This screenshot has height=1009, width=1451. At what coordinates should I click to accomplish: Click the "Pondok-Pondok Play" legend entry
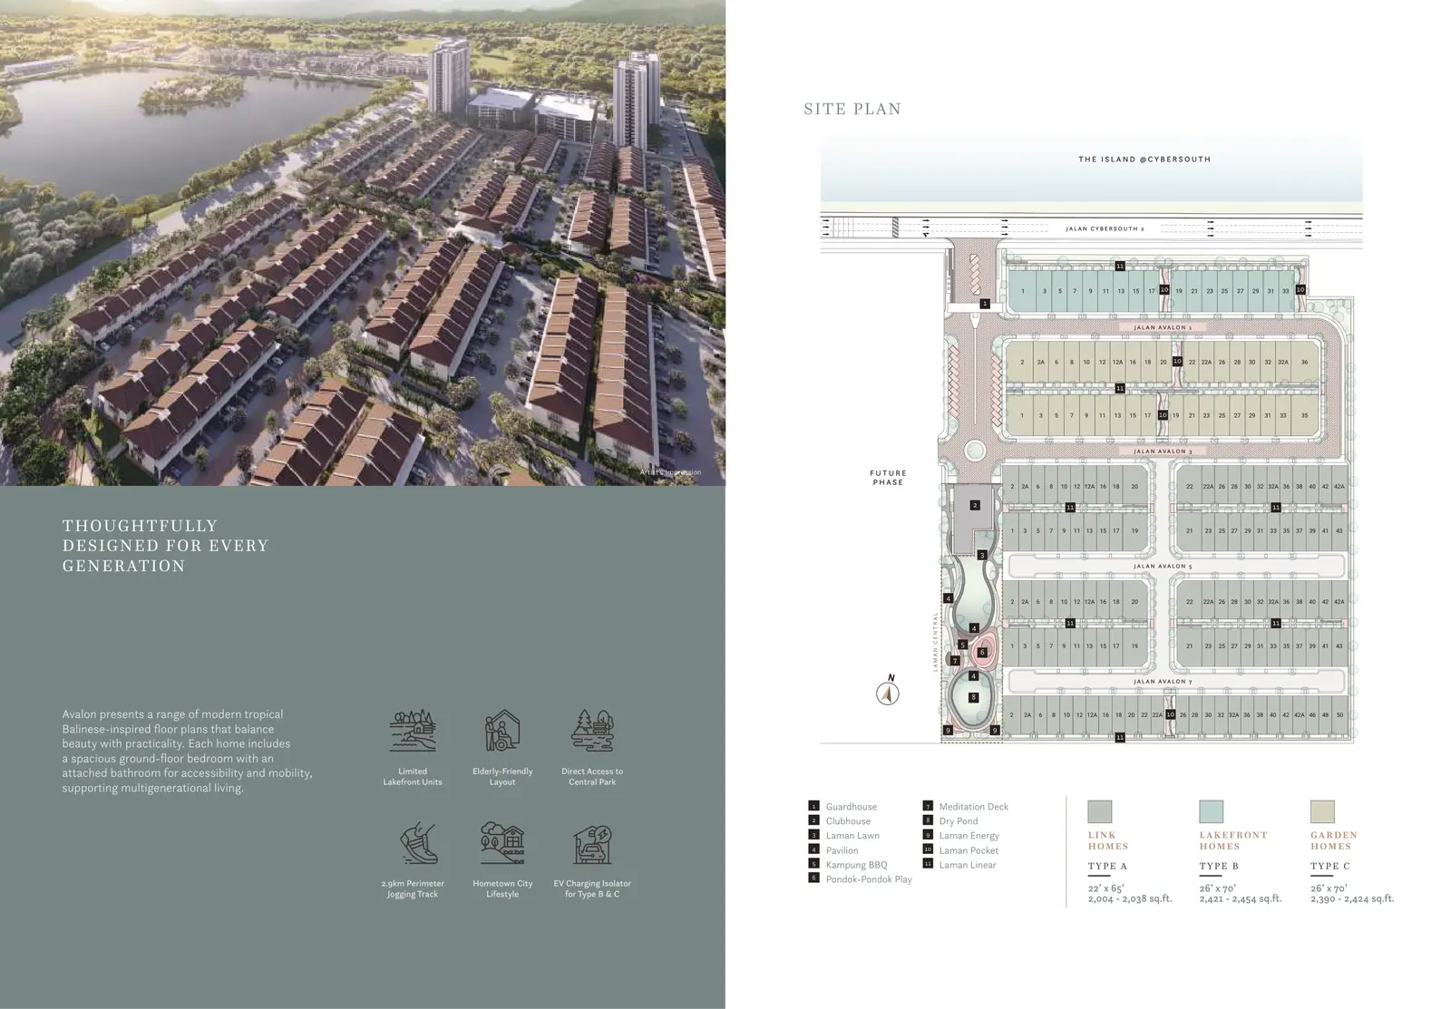pyautogui.click(x=869, y=879)
